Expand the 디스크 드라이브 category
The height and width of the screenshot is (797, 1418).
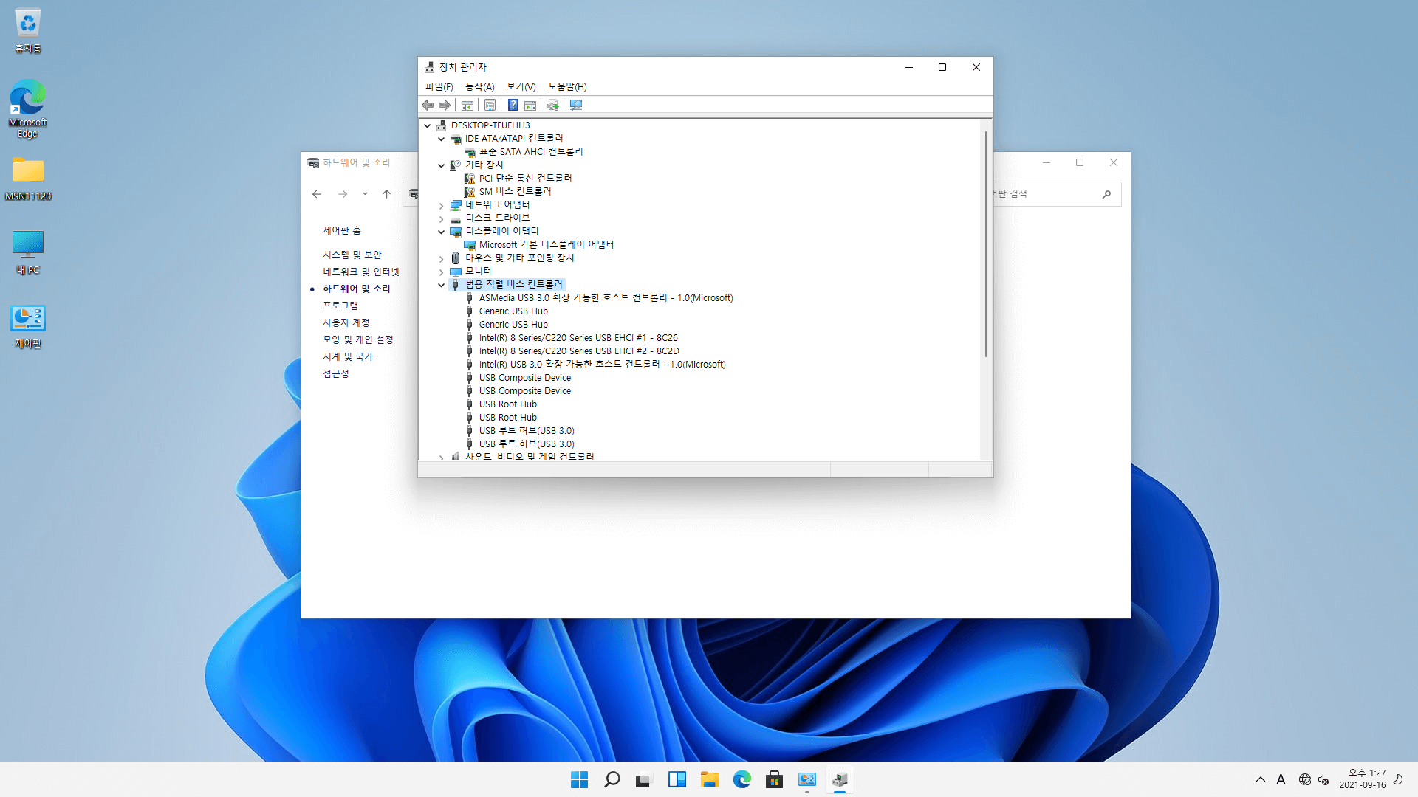click(442, 218)
